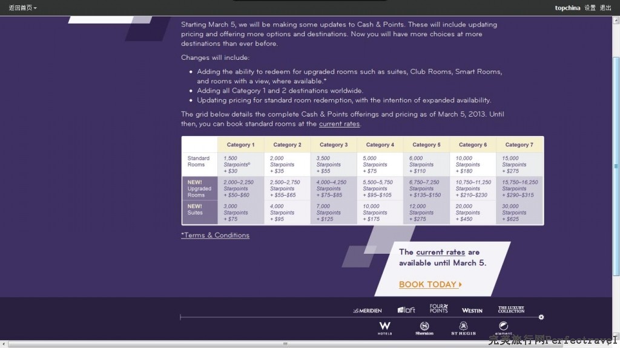
Task: Click the Westin brand logo
Action: pyautogui.click(x=472, y=311)
